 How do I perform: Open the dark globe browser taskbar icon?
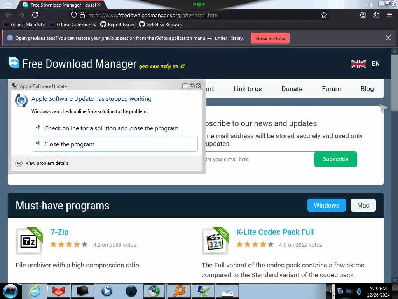pos(131,291)
